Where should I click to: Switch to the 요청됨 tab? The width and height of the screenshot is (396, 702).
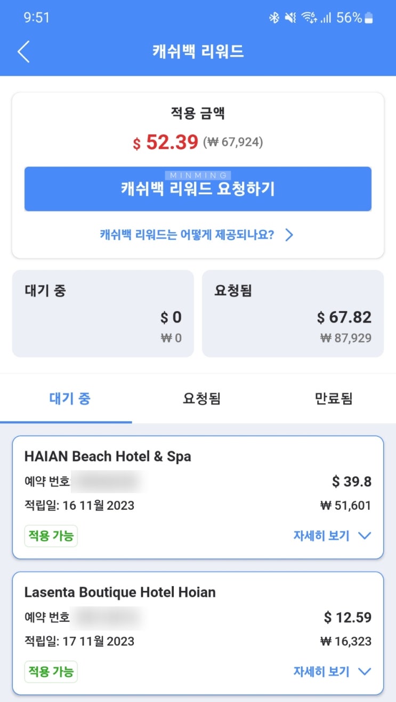coord(201,398)
